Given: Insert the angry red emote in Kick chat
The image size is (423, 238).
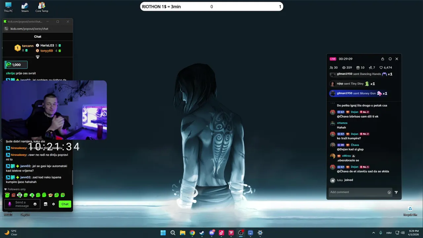Looking at the screenshot, I should [14, 195].
